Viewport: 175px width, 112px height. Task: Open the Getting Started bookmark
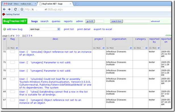point(11,14)
